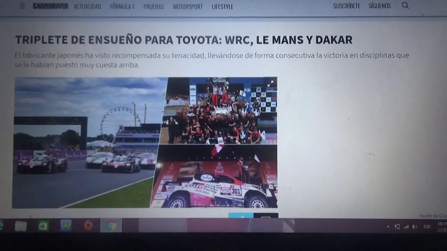This screenshot has width=447, height=251.
Task: Click the Toyota triplete article headline
Action: 184,40
